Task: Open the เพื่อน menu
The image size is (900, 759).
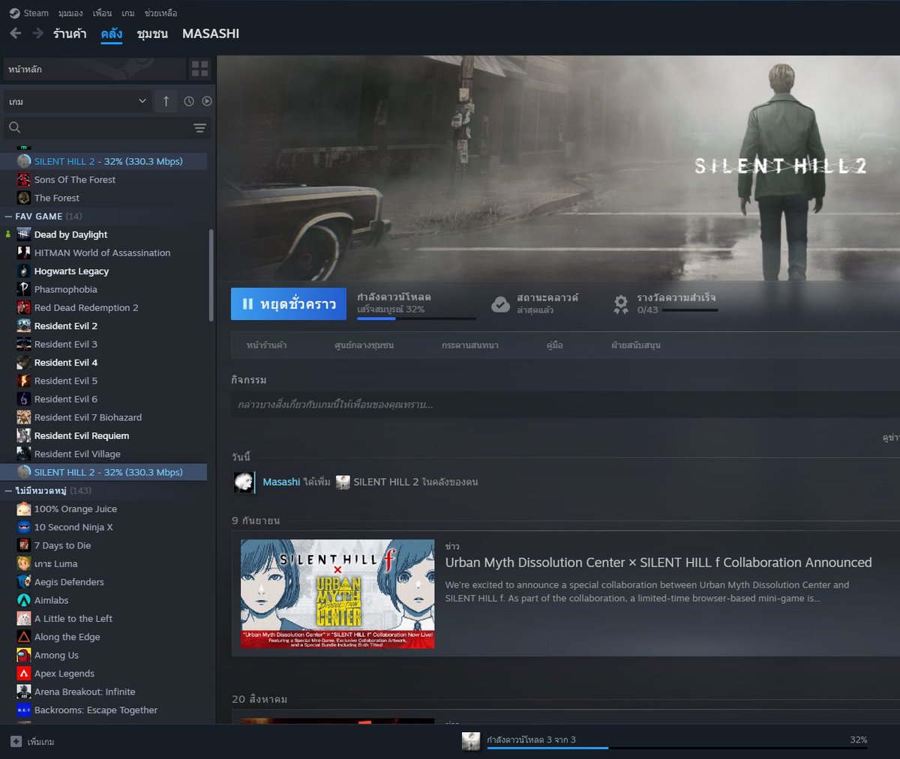Action: [x=102, y=13]
